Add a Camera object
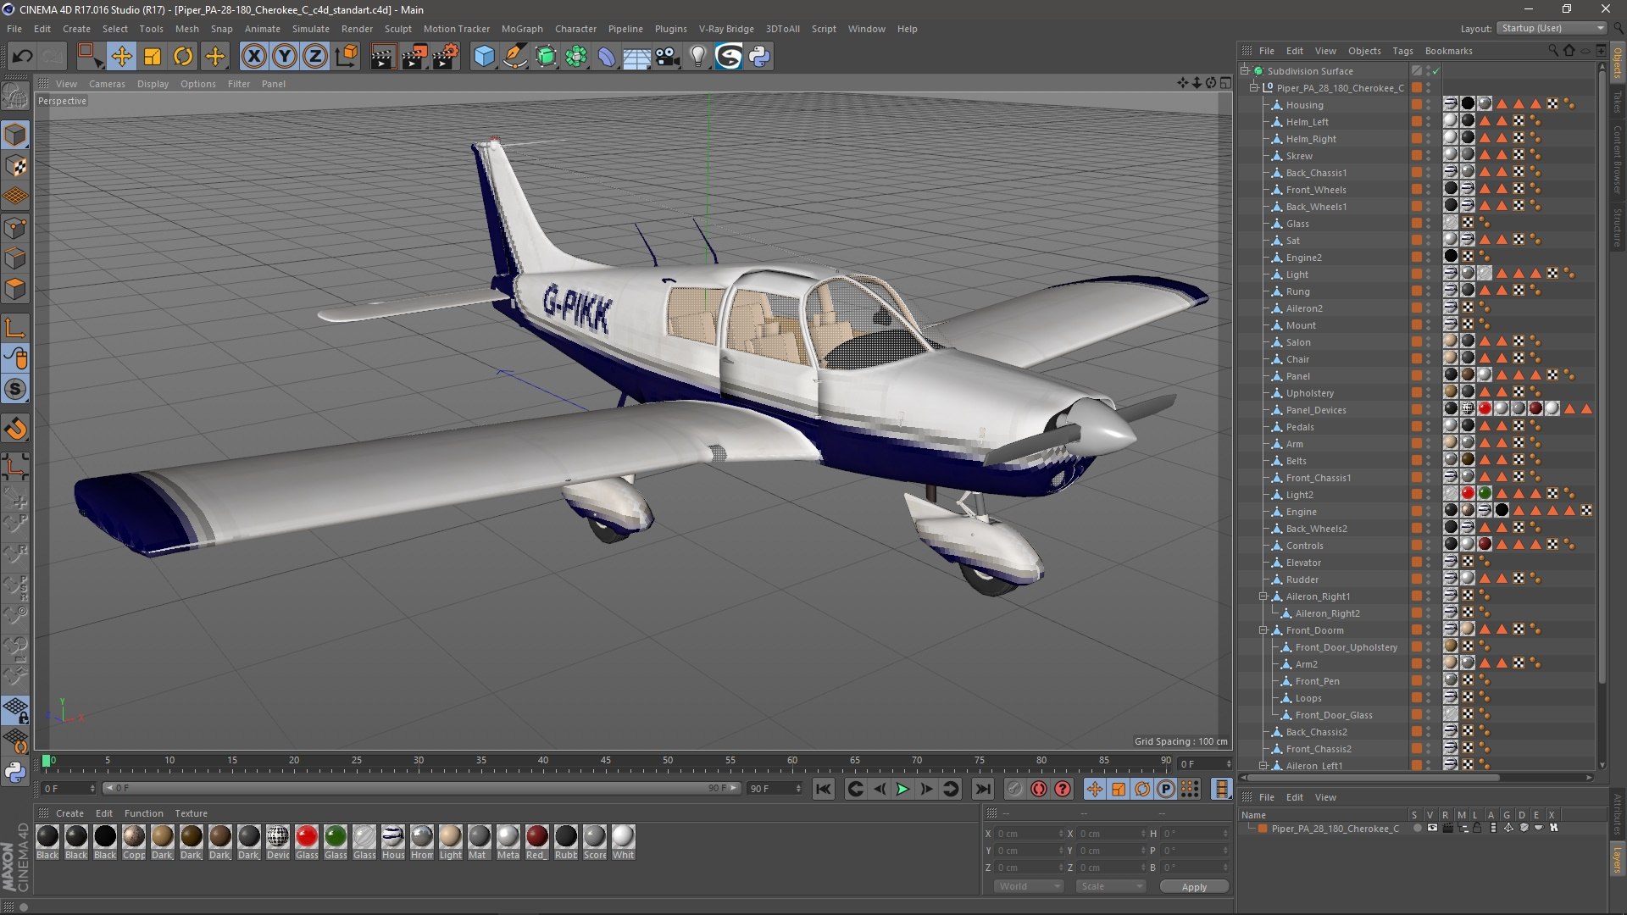The height and width of the screenshot is (915, 1627). coord(668,57)
